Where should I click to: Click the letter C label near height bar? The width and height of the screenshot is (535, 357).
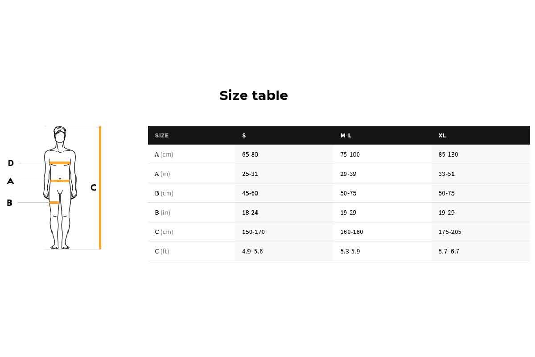[93, 188]
